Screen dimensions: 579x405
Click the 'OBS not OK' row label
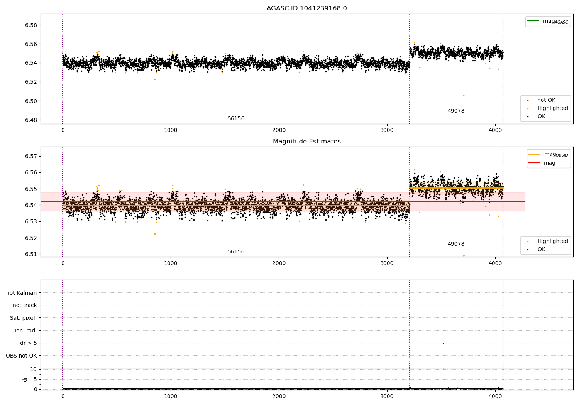(x=21, y=356)
